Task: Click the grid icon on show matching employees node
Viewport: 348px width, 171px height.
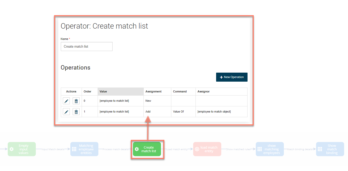Action: [x=259, y=149]
